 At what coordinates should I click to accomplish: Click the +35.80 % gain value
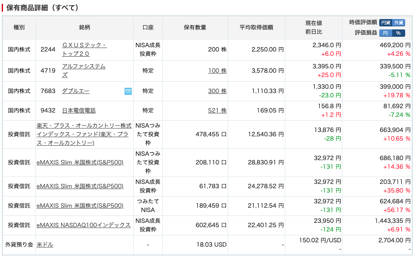397,191
